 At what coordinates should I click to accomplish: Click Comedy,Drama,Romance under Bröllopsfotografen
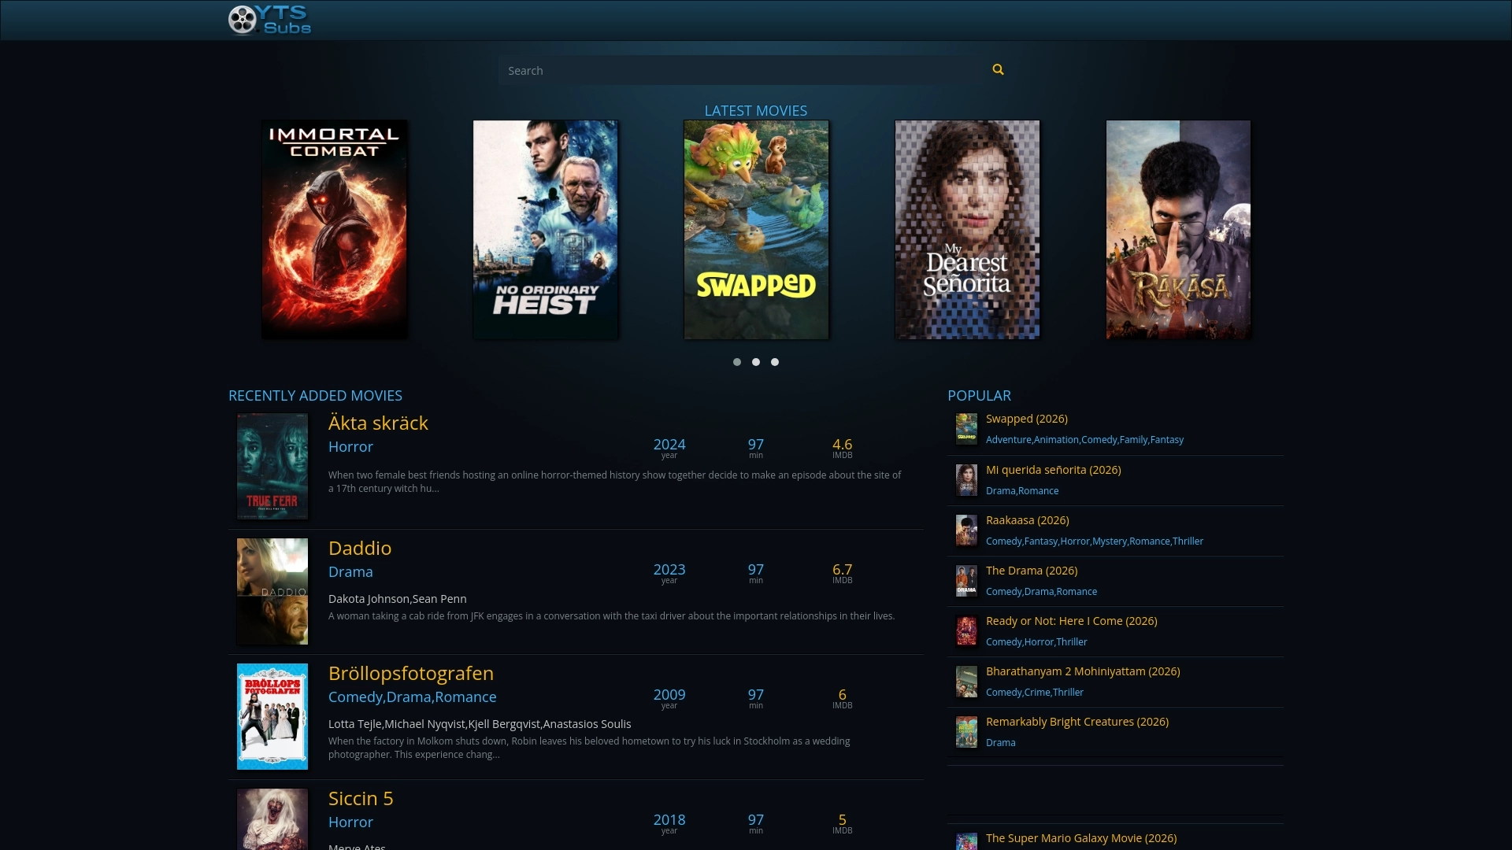tap(413, 697)
